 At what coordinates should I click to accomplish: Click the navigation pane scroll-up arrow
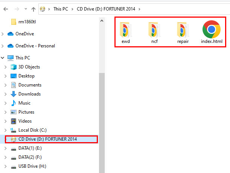tap(102, 21)
